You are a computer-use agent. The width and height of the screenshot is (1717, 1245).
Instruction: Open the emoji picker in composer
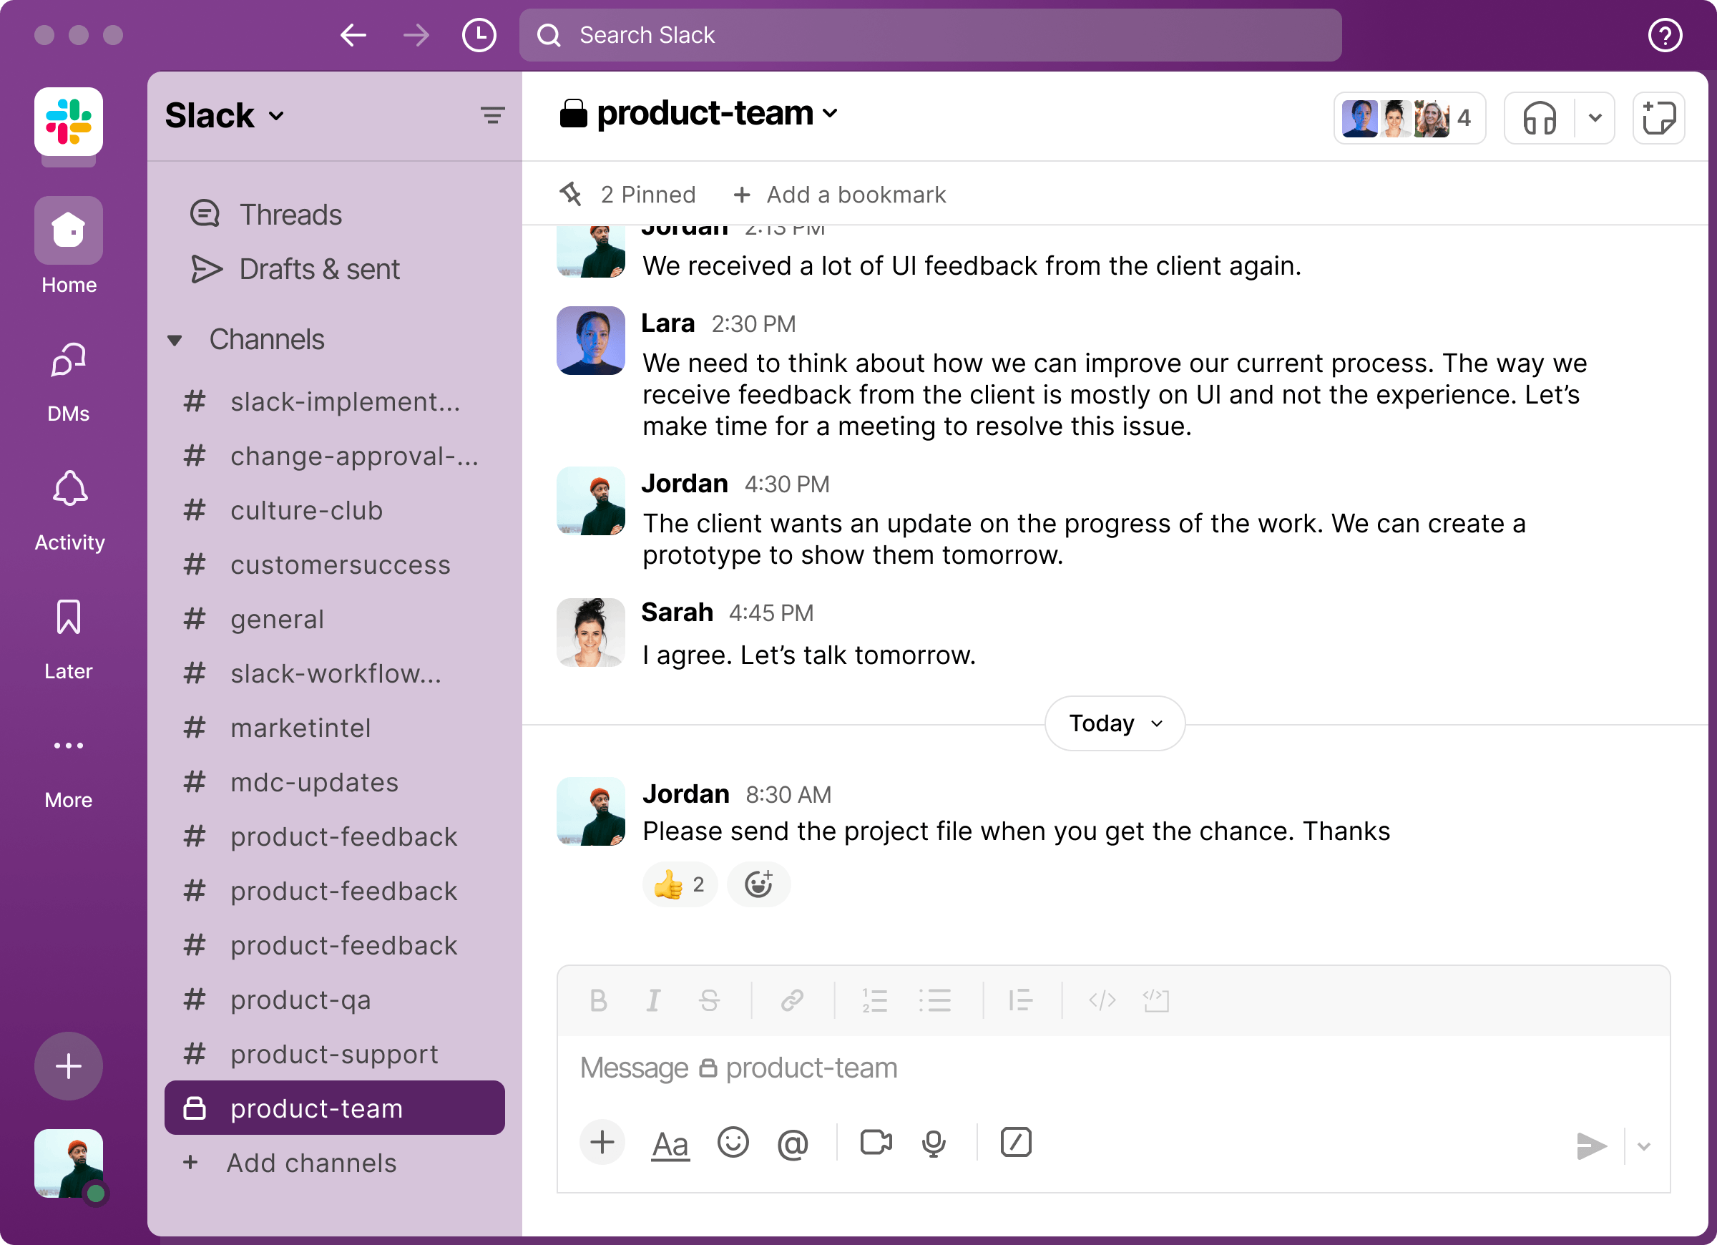pos(733,1142)
